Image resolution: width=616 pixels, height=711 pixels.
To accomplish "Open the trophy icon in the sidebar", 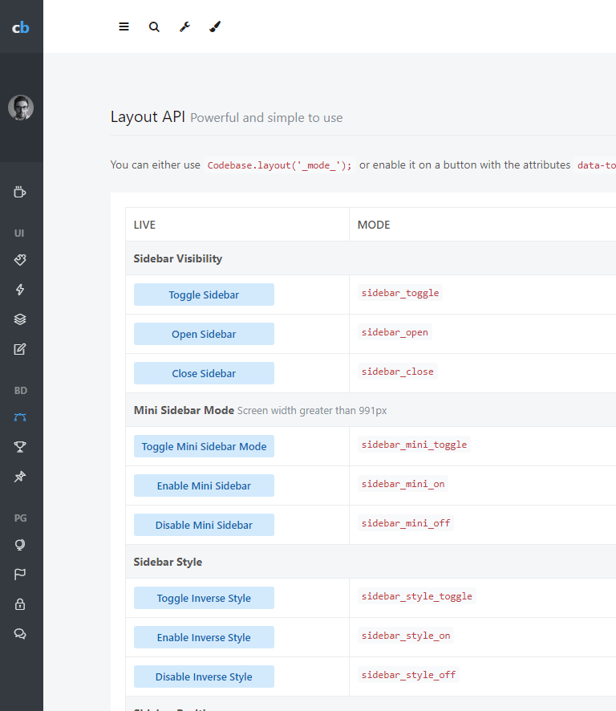I will (21, 447).
